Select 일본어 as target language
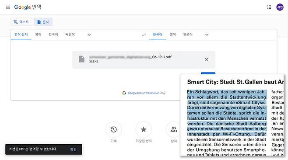The height and width of the screenshot is (160, 288). pos(188,35)
